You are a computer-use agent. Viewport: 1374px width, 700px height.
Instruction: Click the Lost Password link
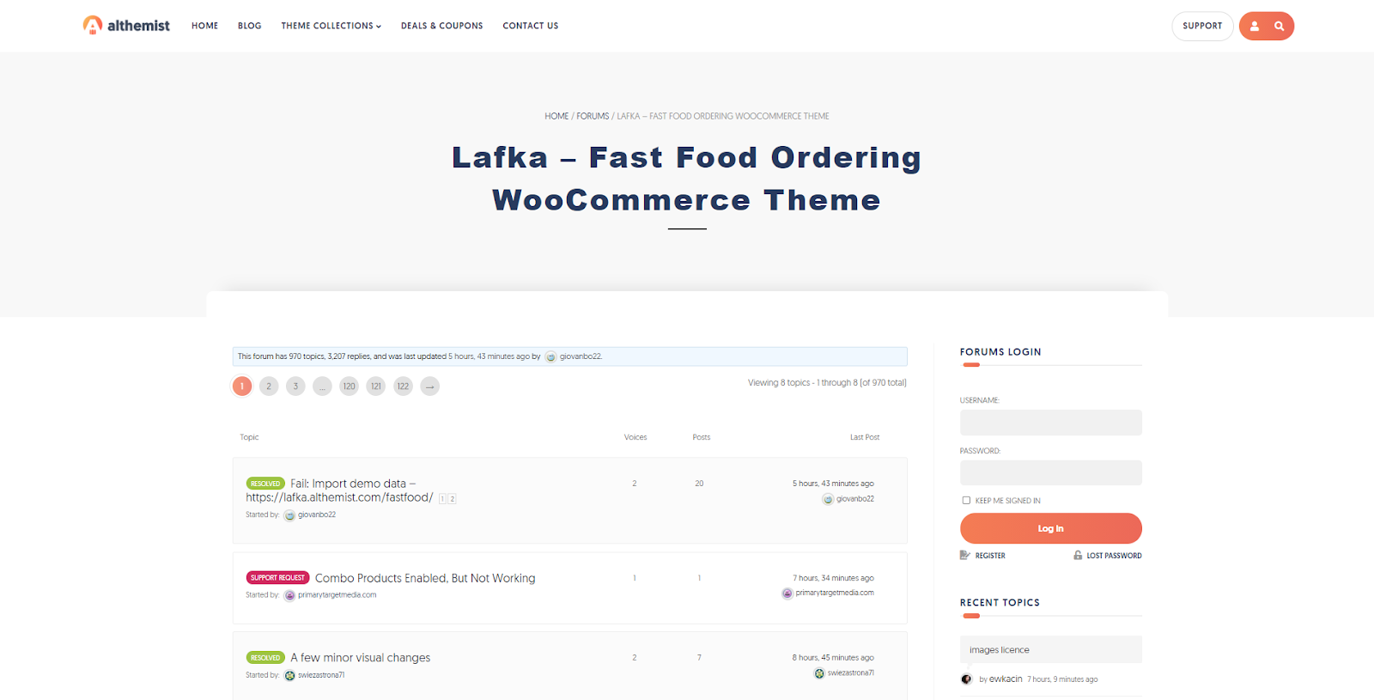(x=1114, y=556)
